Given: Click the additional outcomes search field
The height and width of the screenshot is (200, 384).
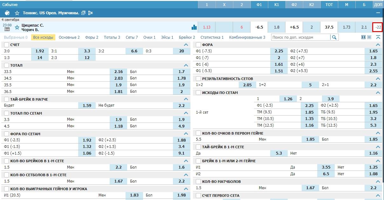Looking at the screenshot, I should pos(300,37).
